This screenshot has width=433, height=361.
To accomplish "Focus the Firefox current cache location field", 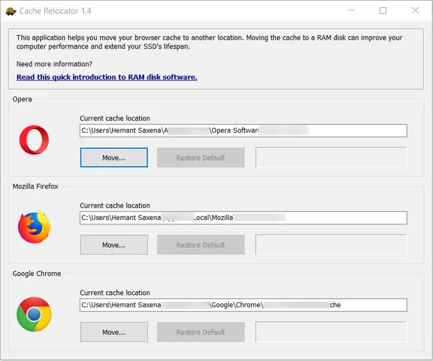I will pyautogui.click(x=243, y=218).
